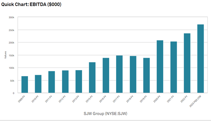Click the 2020 FY bar
This screenshot has width=211, height=122.
(160, 66)
